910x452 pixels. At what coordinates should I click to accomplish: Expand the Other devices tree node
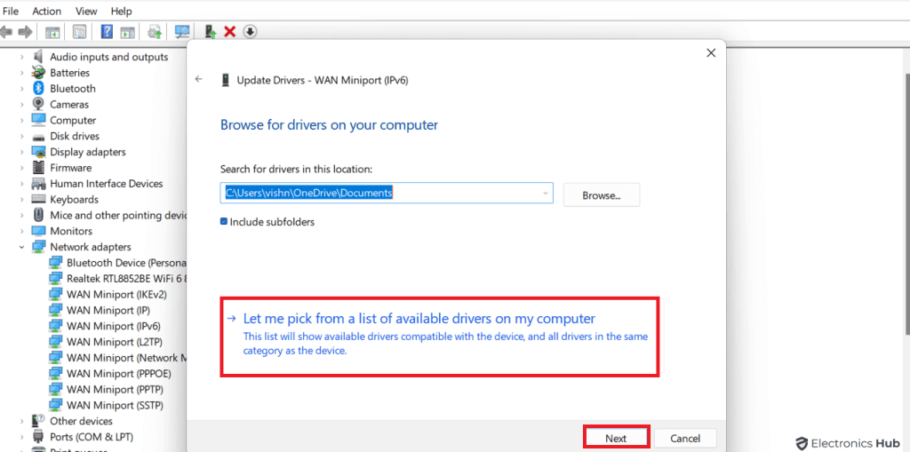pyautogui.click(x=22, y=421)
